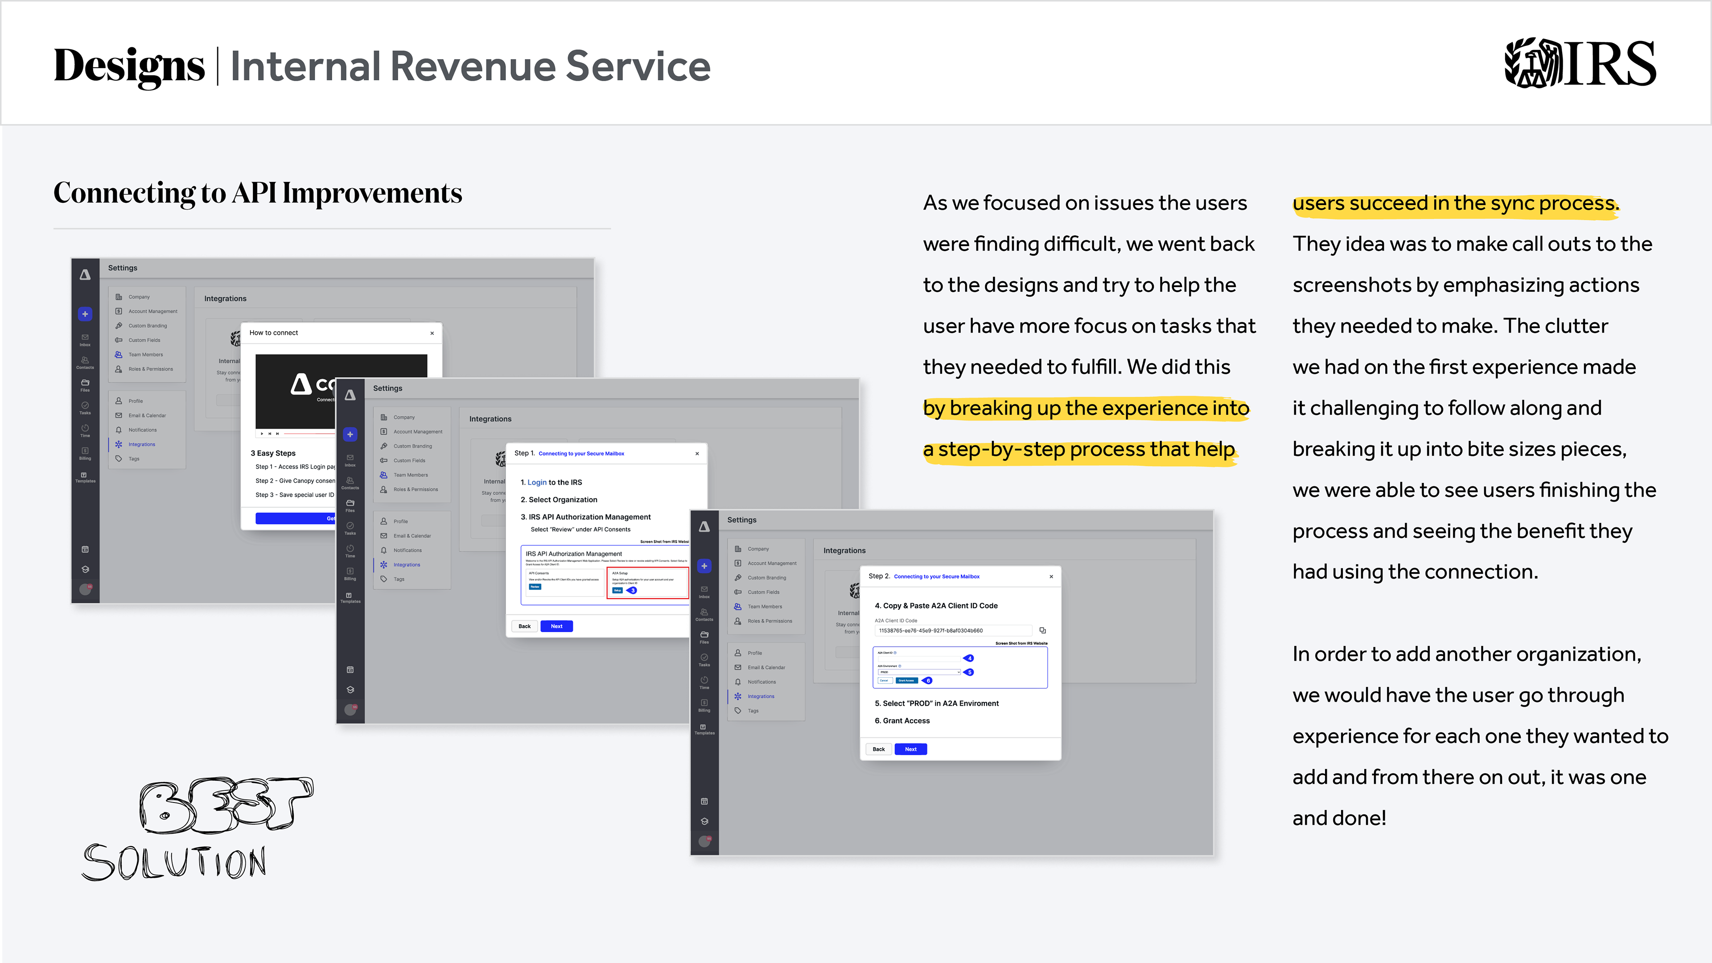Click the copy icon beside the A2A Client ID Code
The width and height of the screenshot is (1712, 963).
point(1043,631)
